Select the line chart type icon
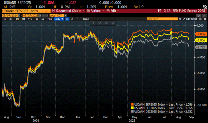 pos(67,19)
